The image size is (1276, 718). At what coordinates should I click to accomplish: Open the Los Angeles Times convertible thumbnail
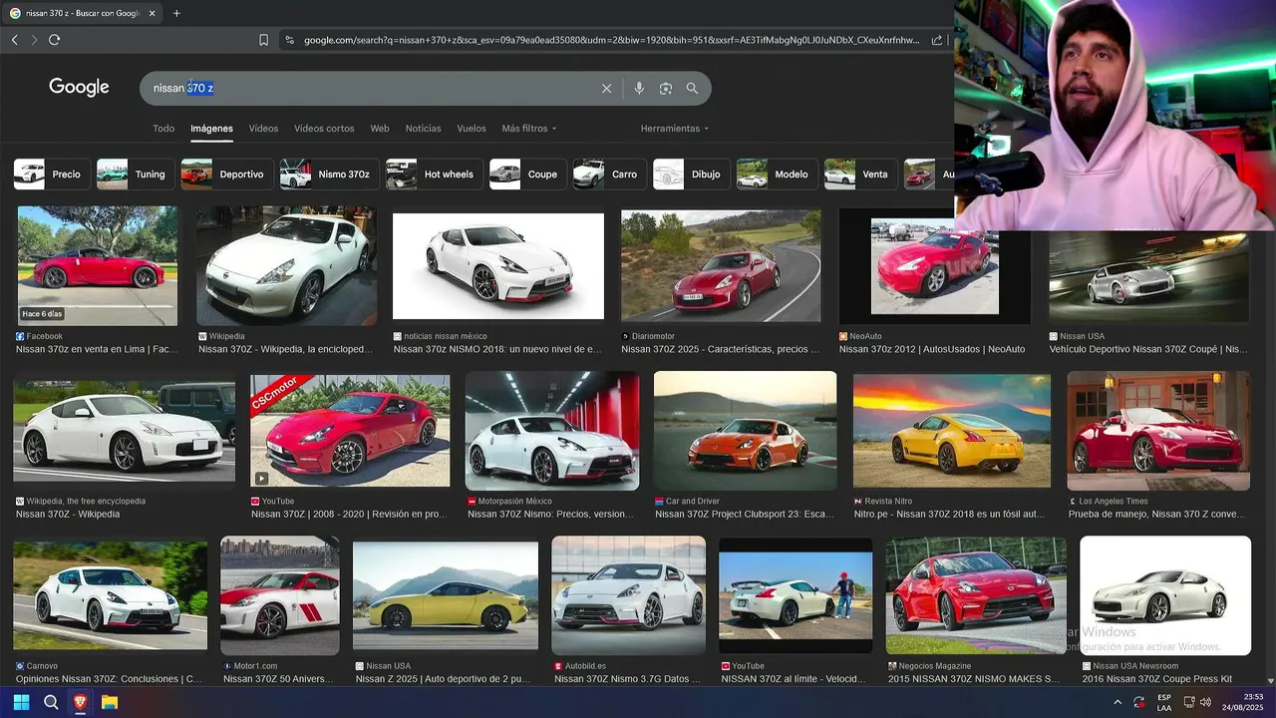pyautogui.click(x=1158, y=431)
